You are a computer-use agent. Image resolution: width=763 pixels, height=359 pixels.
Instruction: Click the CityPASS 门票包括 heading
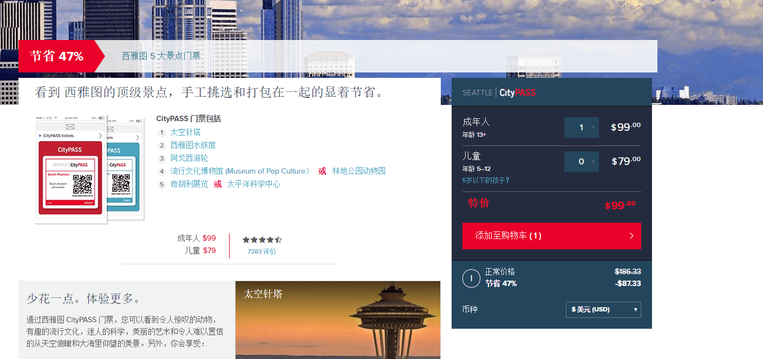point(188,119)
